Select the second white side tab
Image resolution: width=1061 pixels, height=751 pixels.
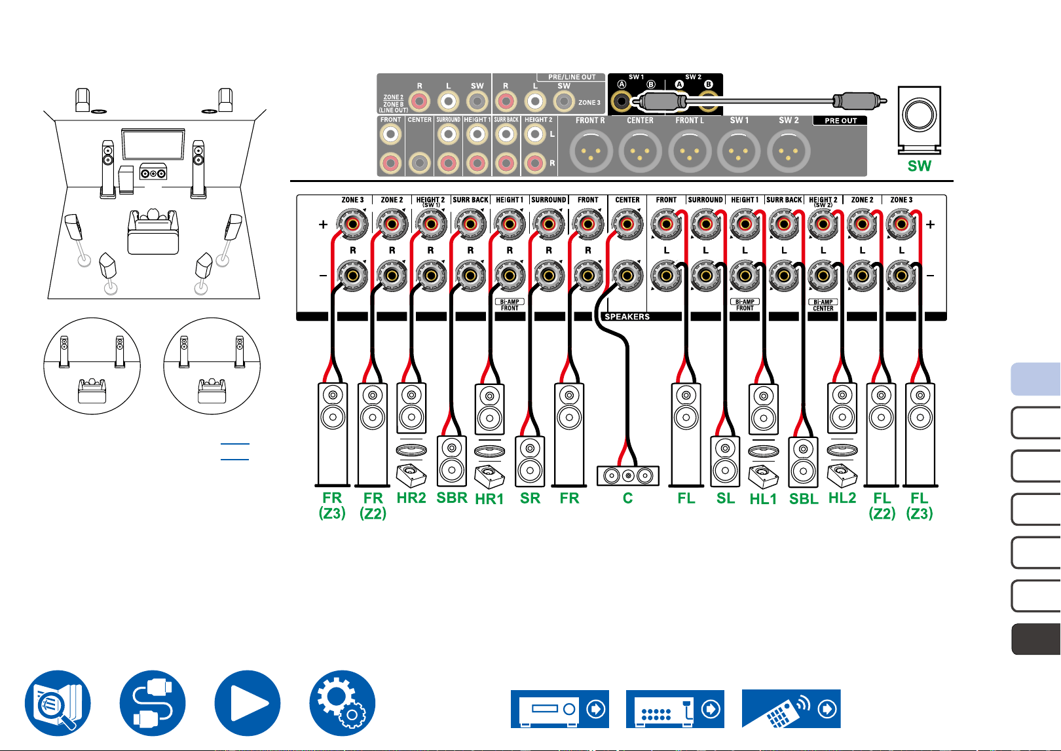tap(1036, 466)
